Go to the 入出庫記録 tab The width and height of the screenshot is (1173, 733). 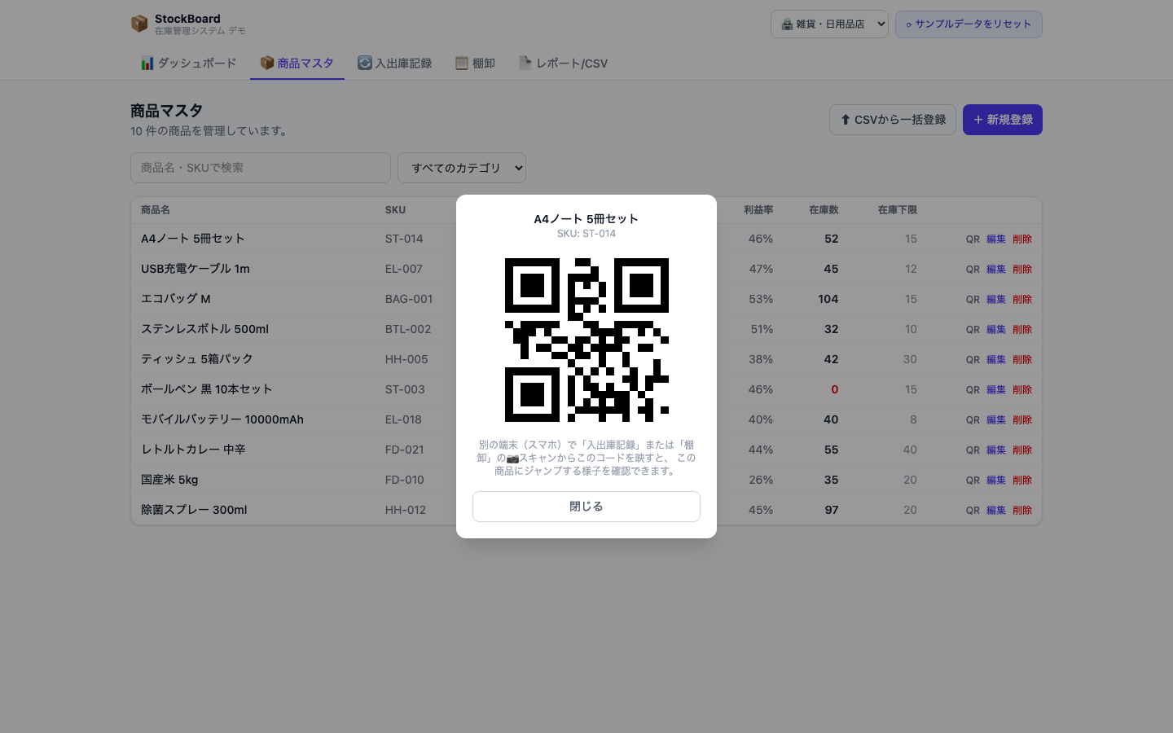(x=395, y=64)
